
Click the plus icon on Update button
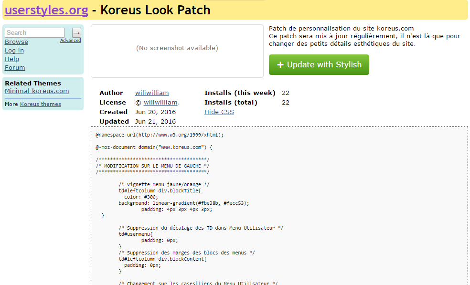point(280,65)
